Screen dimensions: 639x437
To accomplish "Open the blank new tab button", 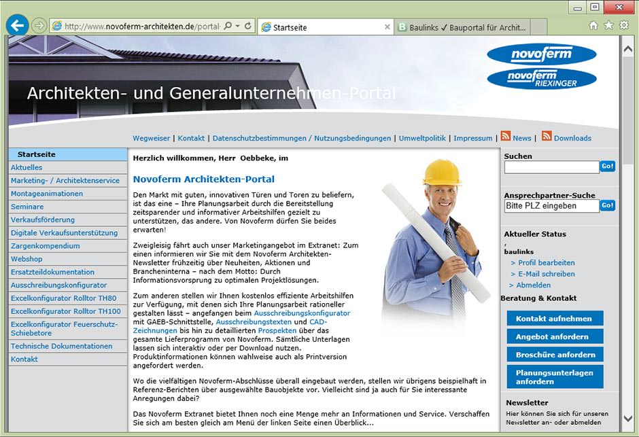I will 538,27.
